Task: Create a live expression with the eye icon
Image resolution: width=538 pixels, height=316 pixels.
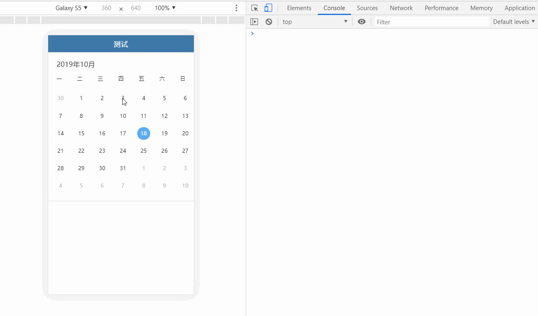Action: click(x=362, y=22)
